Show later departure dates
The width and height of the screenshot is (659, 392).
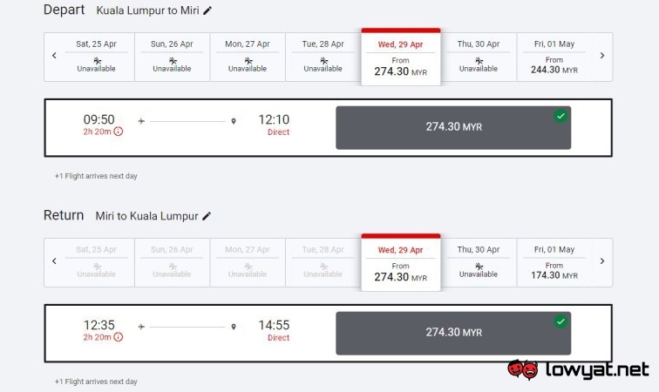point(601,56)
